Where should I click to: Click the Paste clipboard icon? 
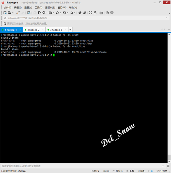[x=39, y=13]
